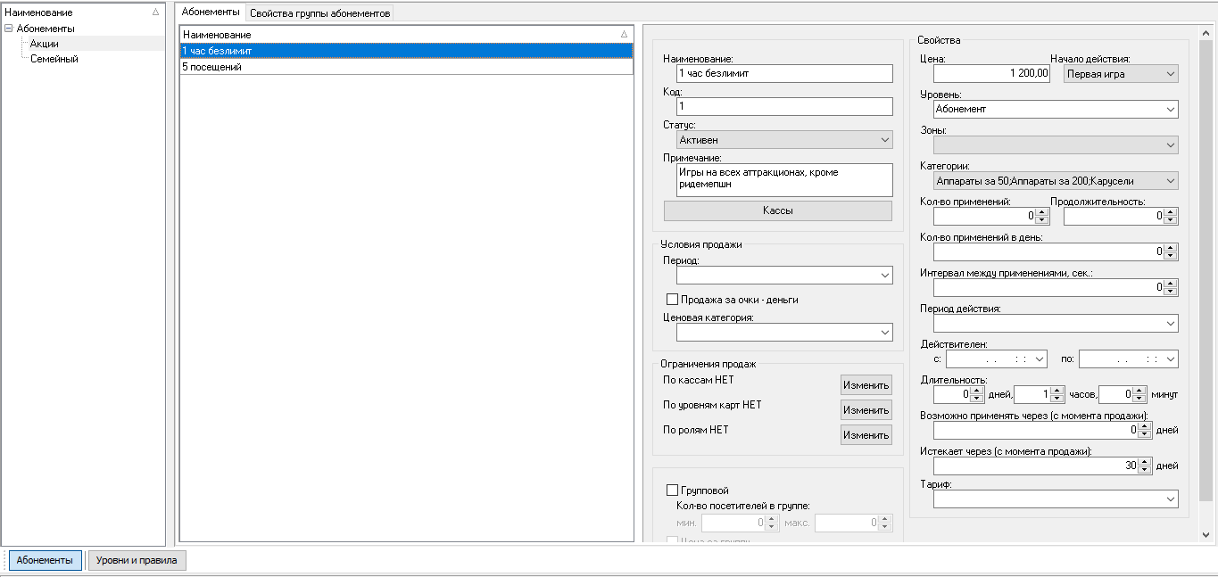Edit Кол-во применений в день field
Viewport: 1218px width, 577px height.
[x=1049, y=251]
